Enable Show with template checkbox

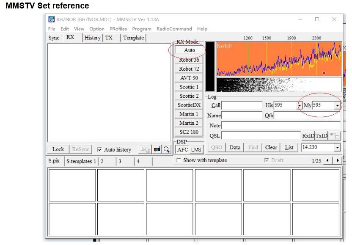(179, 160)
